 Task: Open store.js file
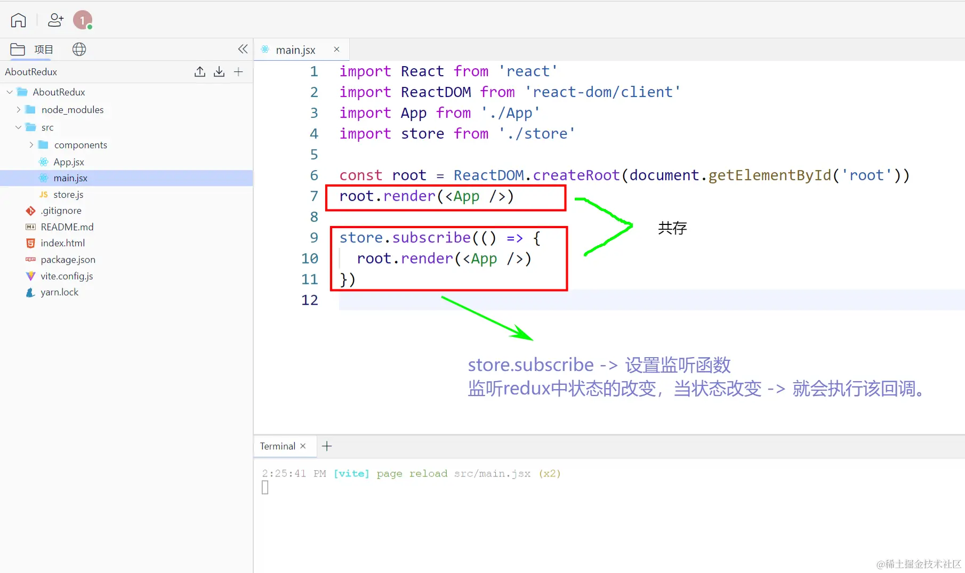pos(68,195)
